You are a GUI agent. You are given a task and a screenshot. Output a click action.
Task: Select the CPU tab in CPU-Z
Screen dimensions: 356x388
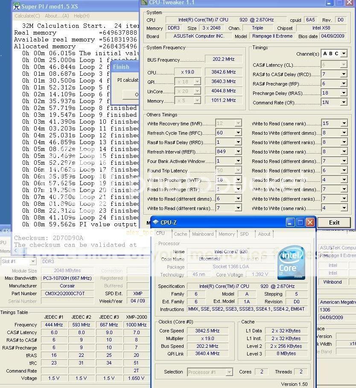click(x=160, y=233)
